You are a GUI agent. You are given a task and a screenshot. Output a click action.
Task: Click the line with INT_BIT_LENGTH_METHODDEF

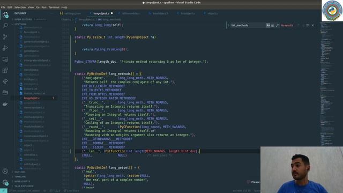103,86
